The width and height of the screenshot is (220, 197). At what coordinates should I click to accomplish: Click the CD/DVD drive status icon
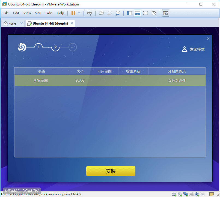click(x=180, y=194)
